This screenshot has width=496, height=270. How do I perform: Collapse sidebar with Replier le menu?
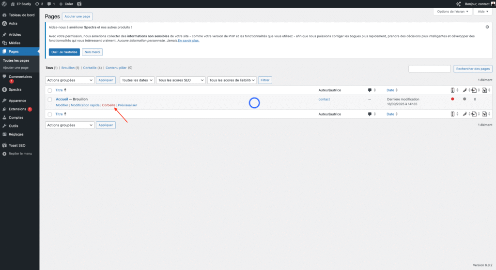coord(19,154)
